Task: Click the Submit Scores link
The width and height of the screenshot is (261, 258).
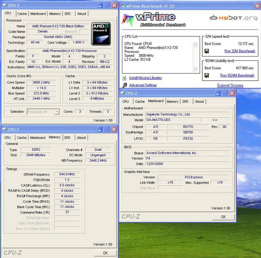Action: pos(230,86)
